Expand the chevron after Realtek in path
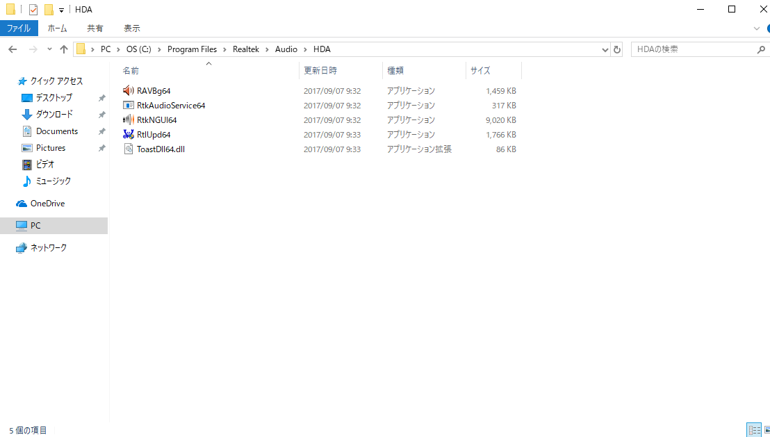This screenshot has height=437, width=770. point(267,49)
